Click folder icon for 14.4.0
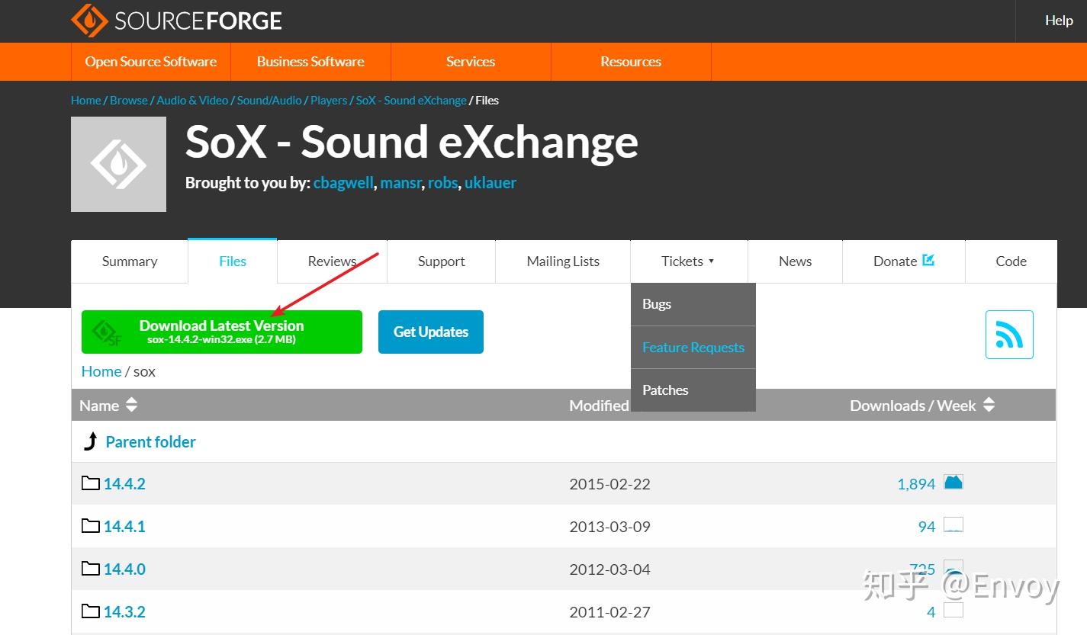 (91, 568)
